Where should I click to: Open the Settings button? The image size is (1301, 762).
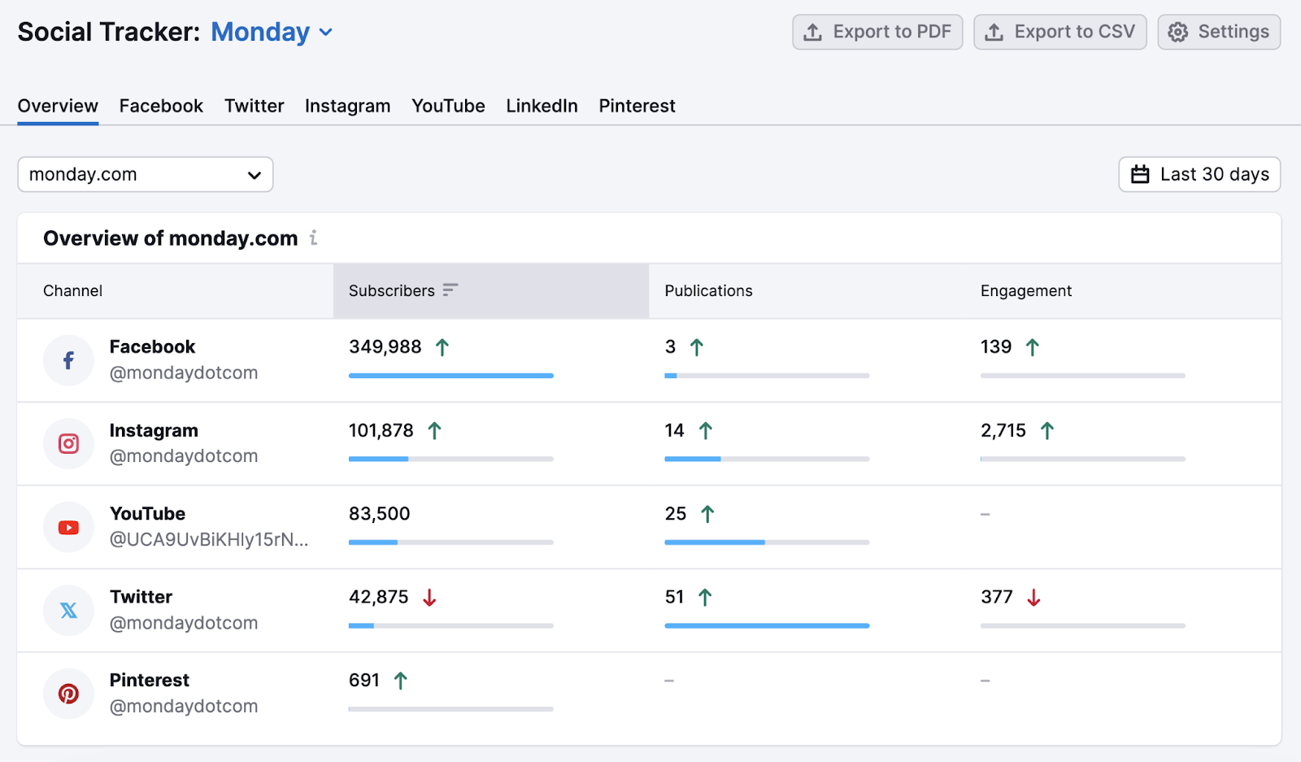tap(1219, 32)
